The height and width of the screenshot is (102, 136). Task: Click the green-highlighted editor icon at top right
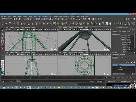[x=126, y=19]
